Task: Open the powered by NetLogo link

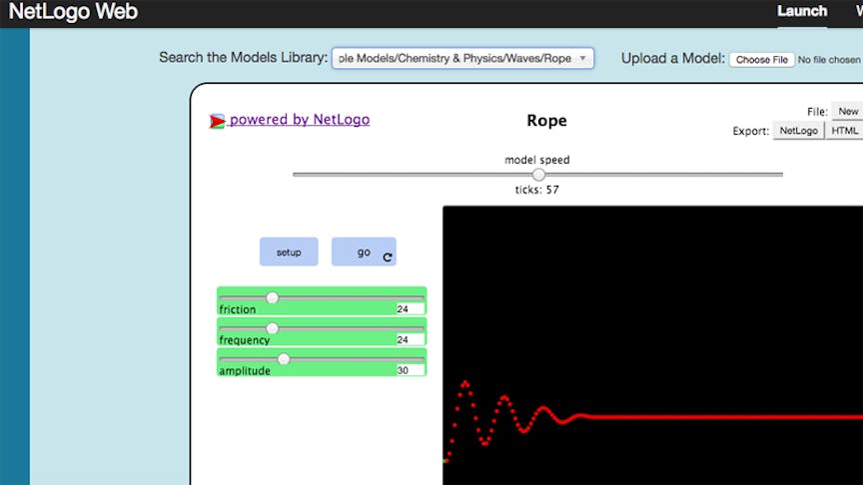Action: point(299,120)
